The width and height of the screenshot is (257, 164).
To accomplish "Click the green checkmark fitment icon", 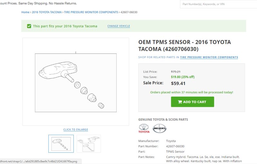I will point(29,26).
